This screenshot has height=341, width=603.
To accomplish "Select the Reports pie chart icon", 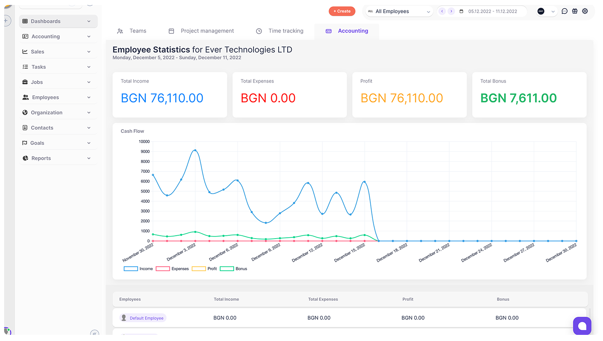I will pyautogui.click(x=26, y=158).
